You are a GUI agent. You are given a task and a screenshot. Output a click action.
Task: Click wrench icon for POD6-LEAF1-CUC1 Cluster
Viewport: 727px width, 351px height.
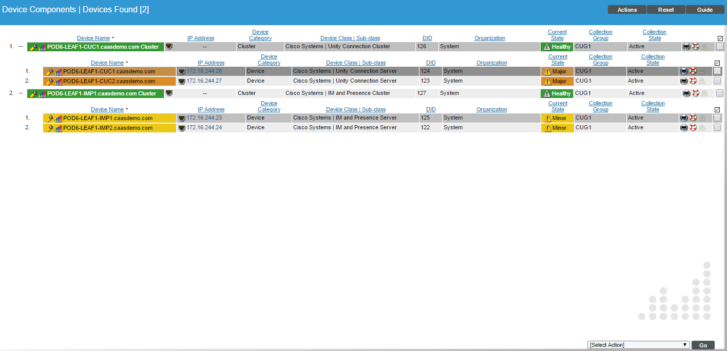coord(34,47)
